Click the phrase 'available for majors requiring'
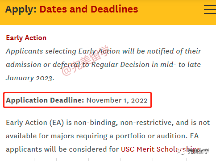The image size is (216, 161). 56,136
